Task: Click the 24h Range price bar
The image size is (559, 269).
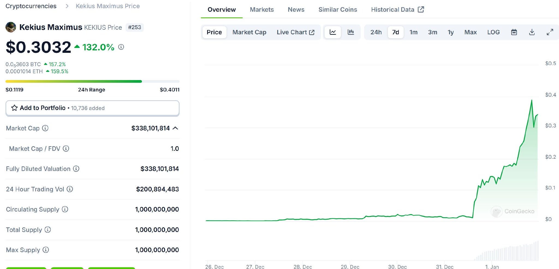Action: pos(92,81)
